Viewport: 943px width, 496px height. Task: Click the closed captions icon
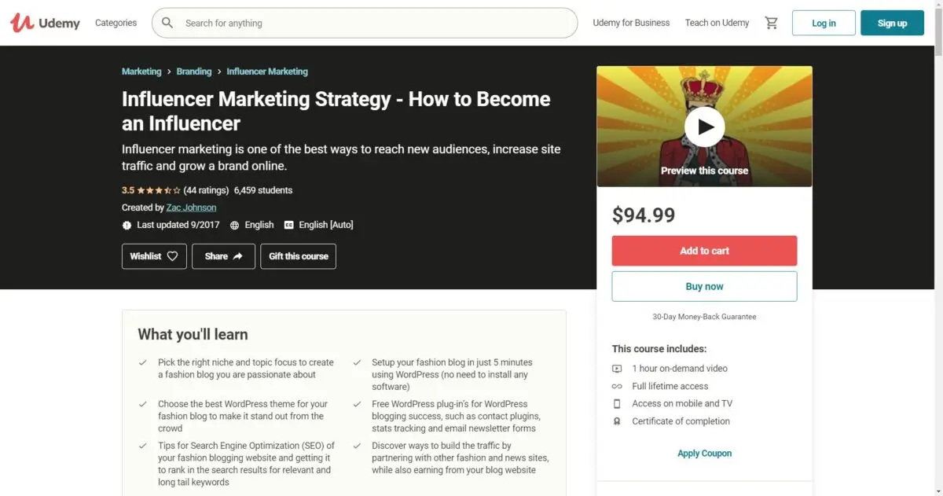coord(288,225)
